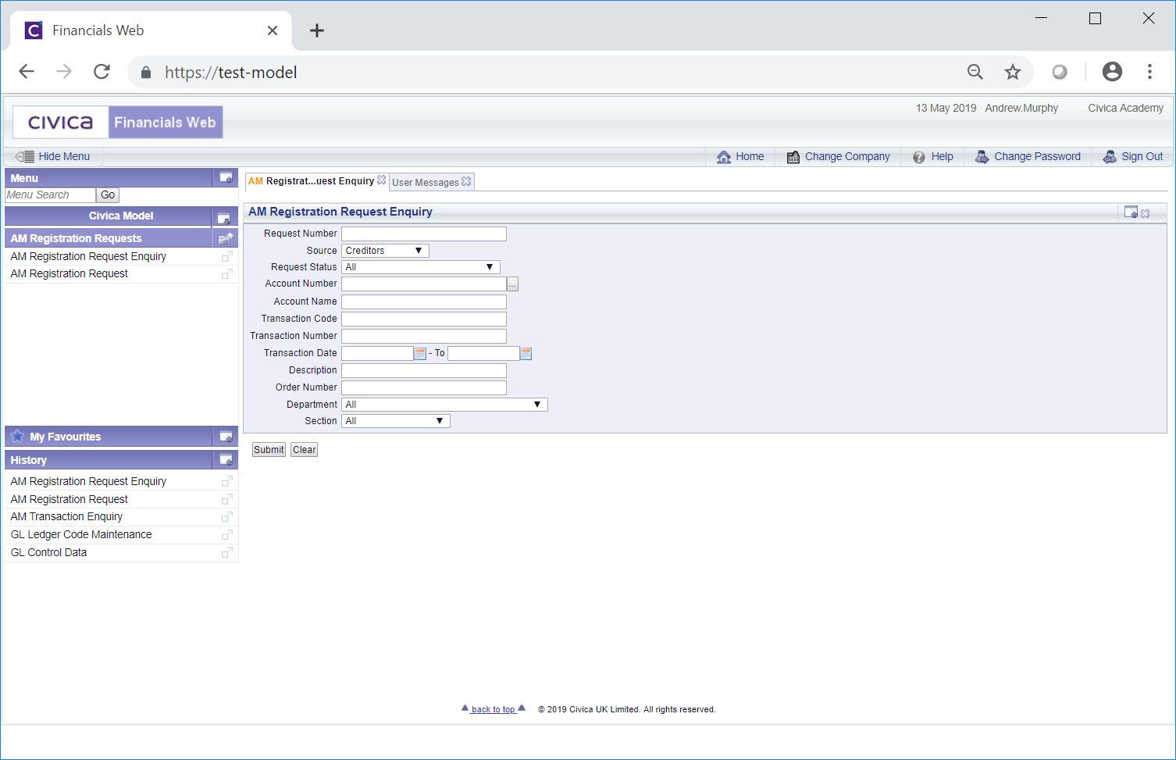
Task: Close the AM Registration Request Enquiry tab
Action: (x=382, y=180)
